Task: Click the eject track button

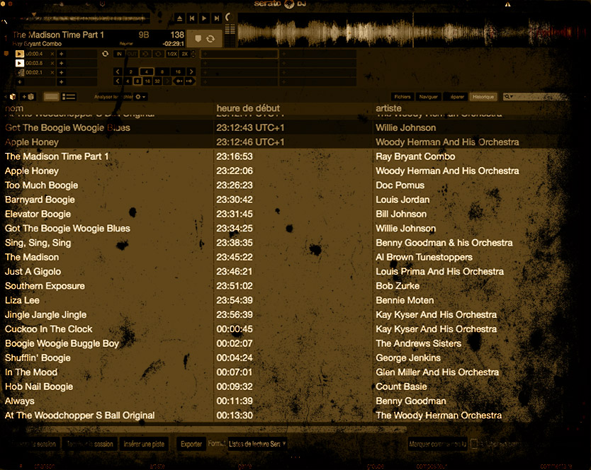Action: pyautogui.click(x=180, y=18)
